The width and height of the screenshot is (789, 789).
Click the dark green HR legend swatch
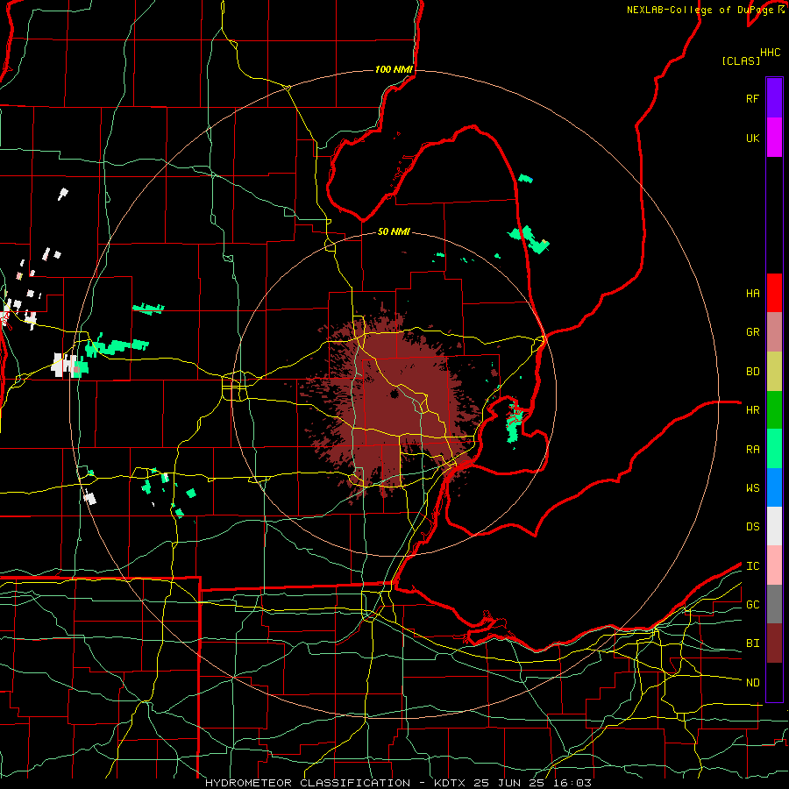coord(774,410)
